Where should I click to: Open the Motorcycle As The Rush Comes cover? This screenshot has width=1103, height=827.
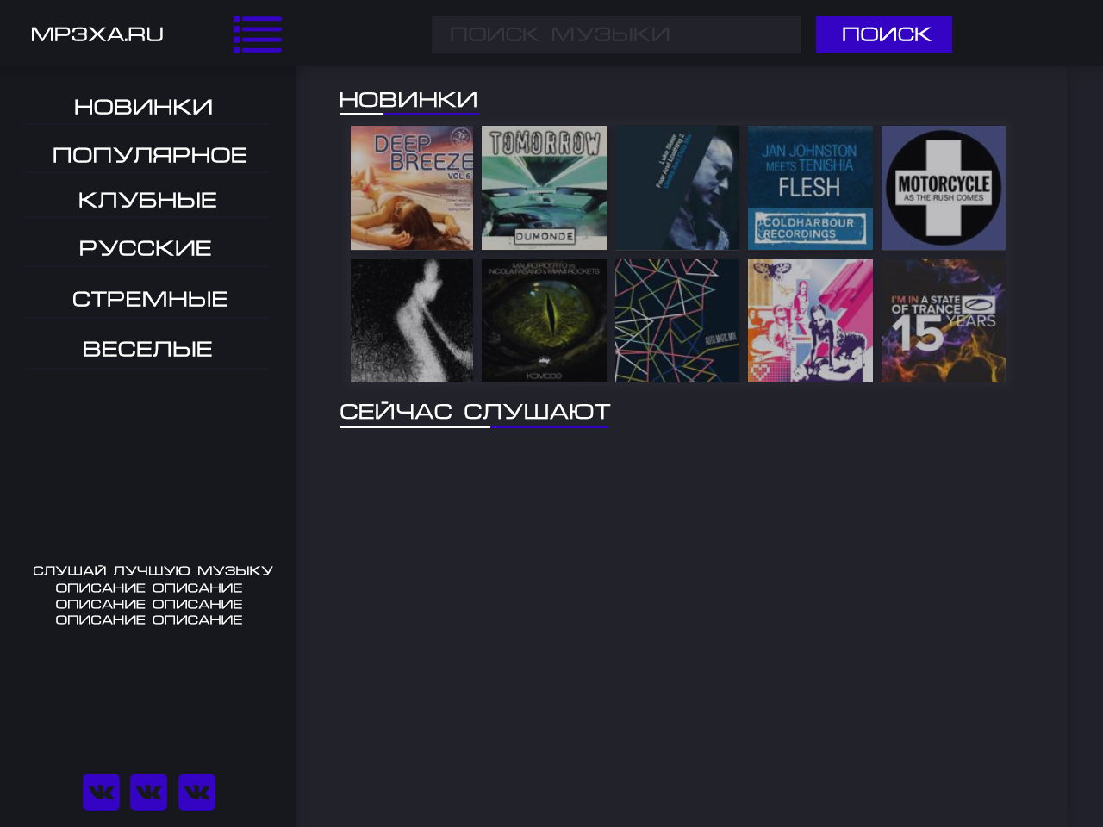click(944, 188)
